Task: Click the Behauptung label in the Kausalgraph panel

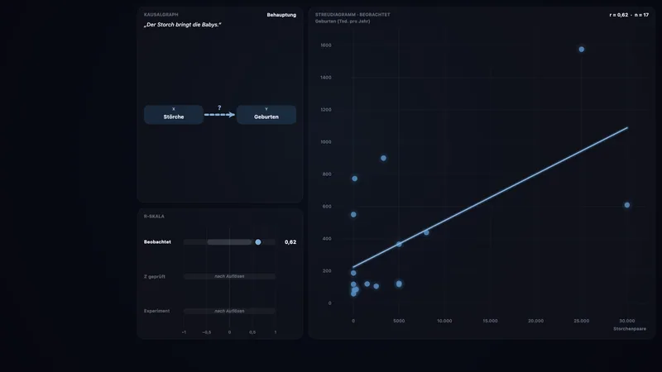Action: click(281, 15)
